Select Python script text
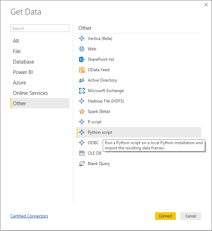Screen dimensions: 212x231 100,132
